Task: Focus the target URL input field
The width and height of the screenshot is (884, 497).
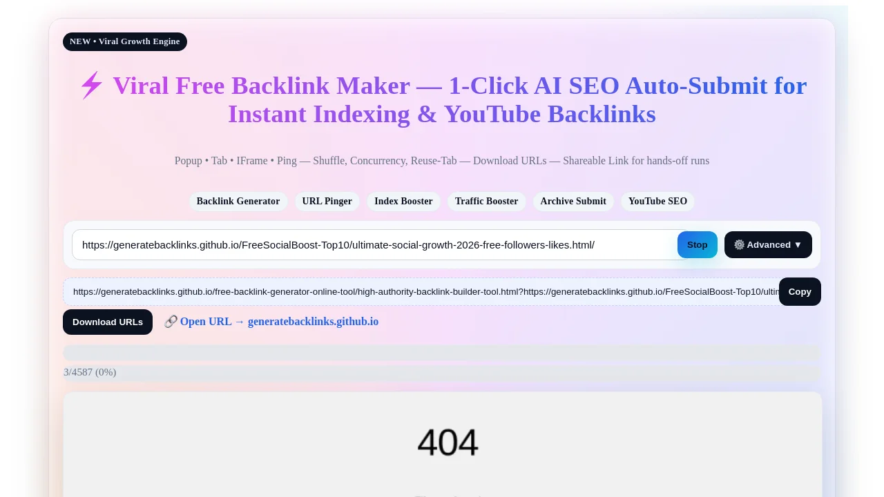Action: point(380,245)
